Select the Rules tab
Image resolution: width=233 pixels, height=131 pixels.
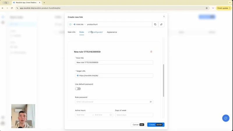[82, 32]
